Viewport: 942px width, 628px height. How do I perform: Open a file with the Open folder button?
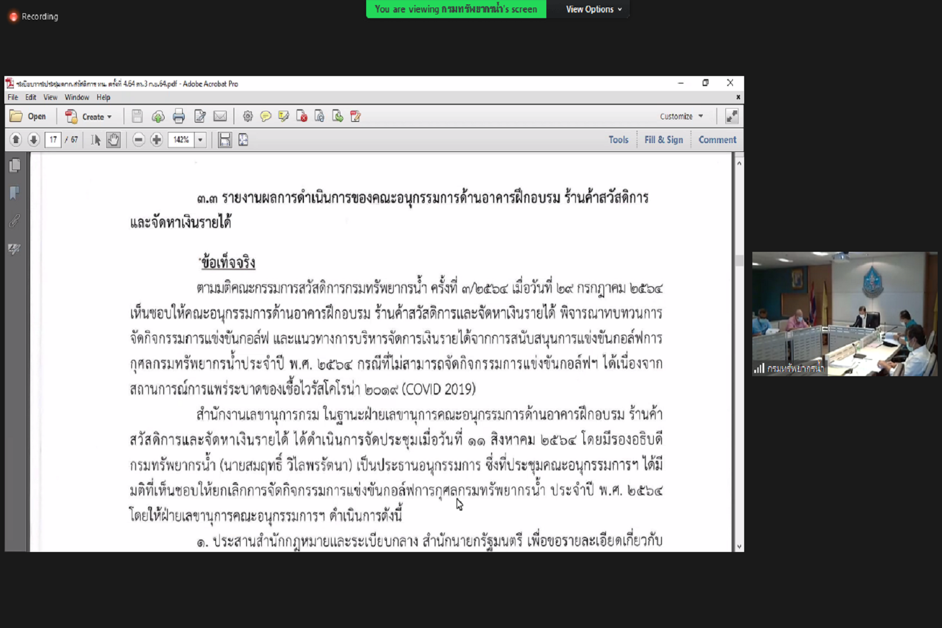(28, 116)
